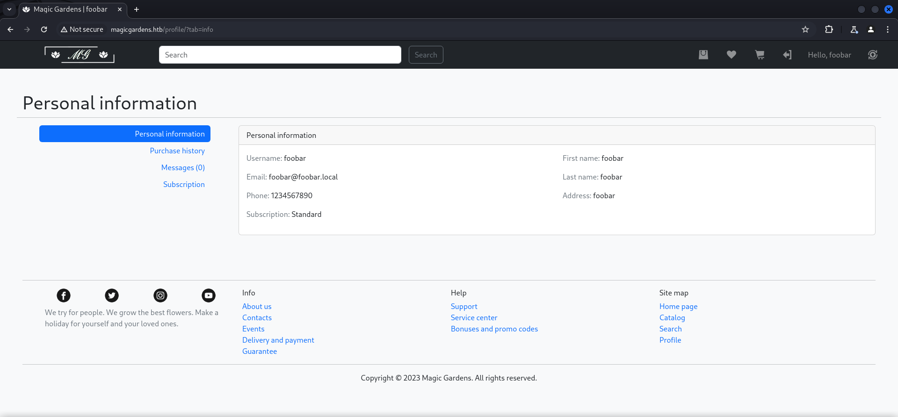This screenshot has width=898, height=417.
Task: Open the Chrome three-dot menu
Action: click(x=887, y=29)
